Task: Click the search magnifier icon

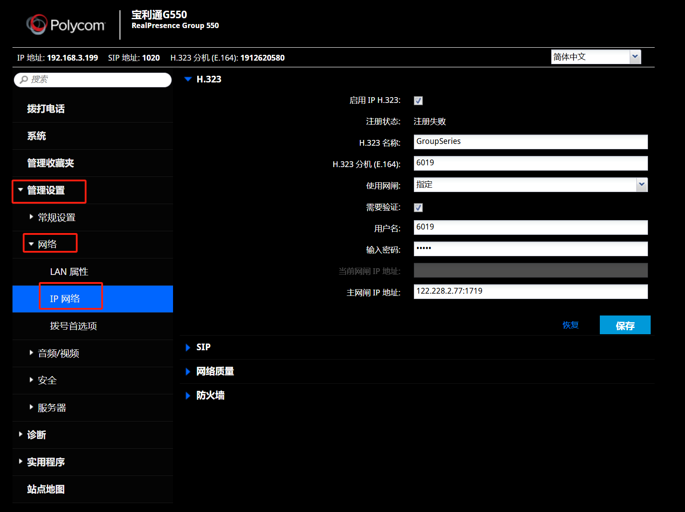Action: click(24, 79)
